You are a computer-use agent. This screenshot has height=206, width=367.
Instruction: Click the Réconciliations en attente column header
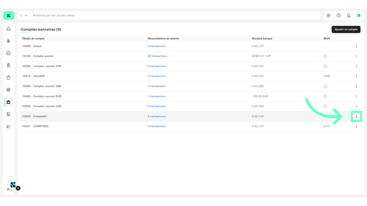pos(163,38)
